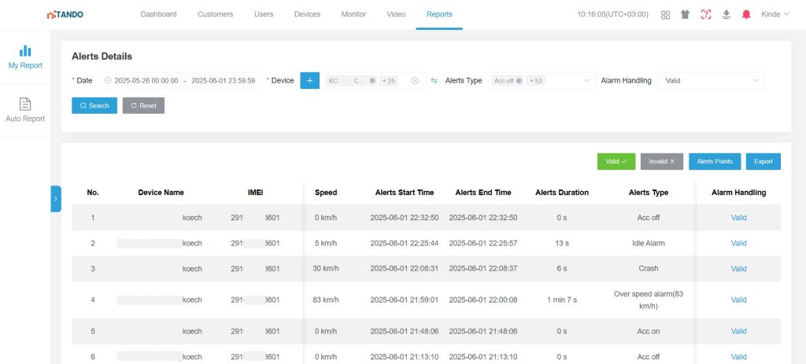Open Valid link for Acc off 22:32:50 row
Screen dimensions: 806x364
point(738,218)
